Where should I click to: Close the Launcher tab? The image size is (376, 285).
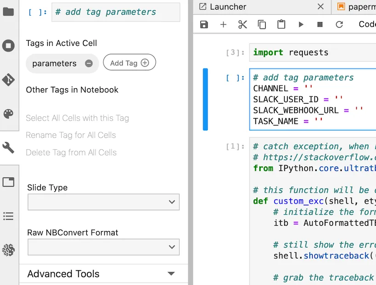click(320, 6)
